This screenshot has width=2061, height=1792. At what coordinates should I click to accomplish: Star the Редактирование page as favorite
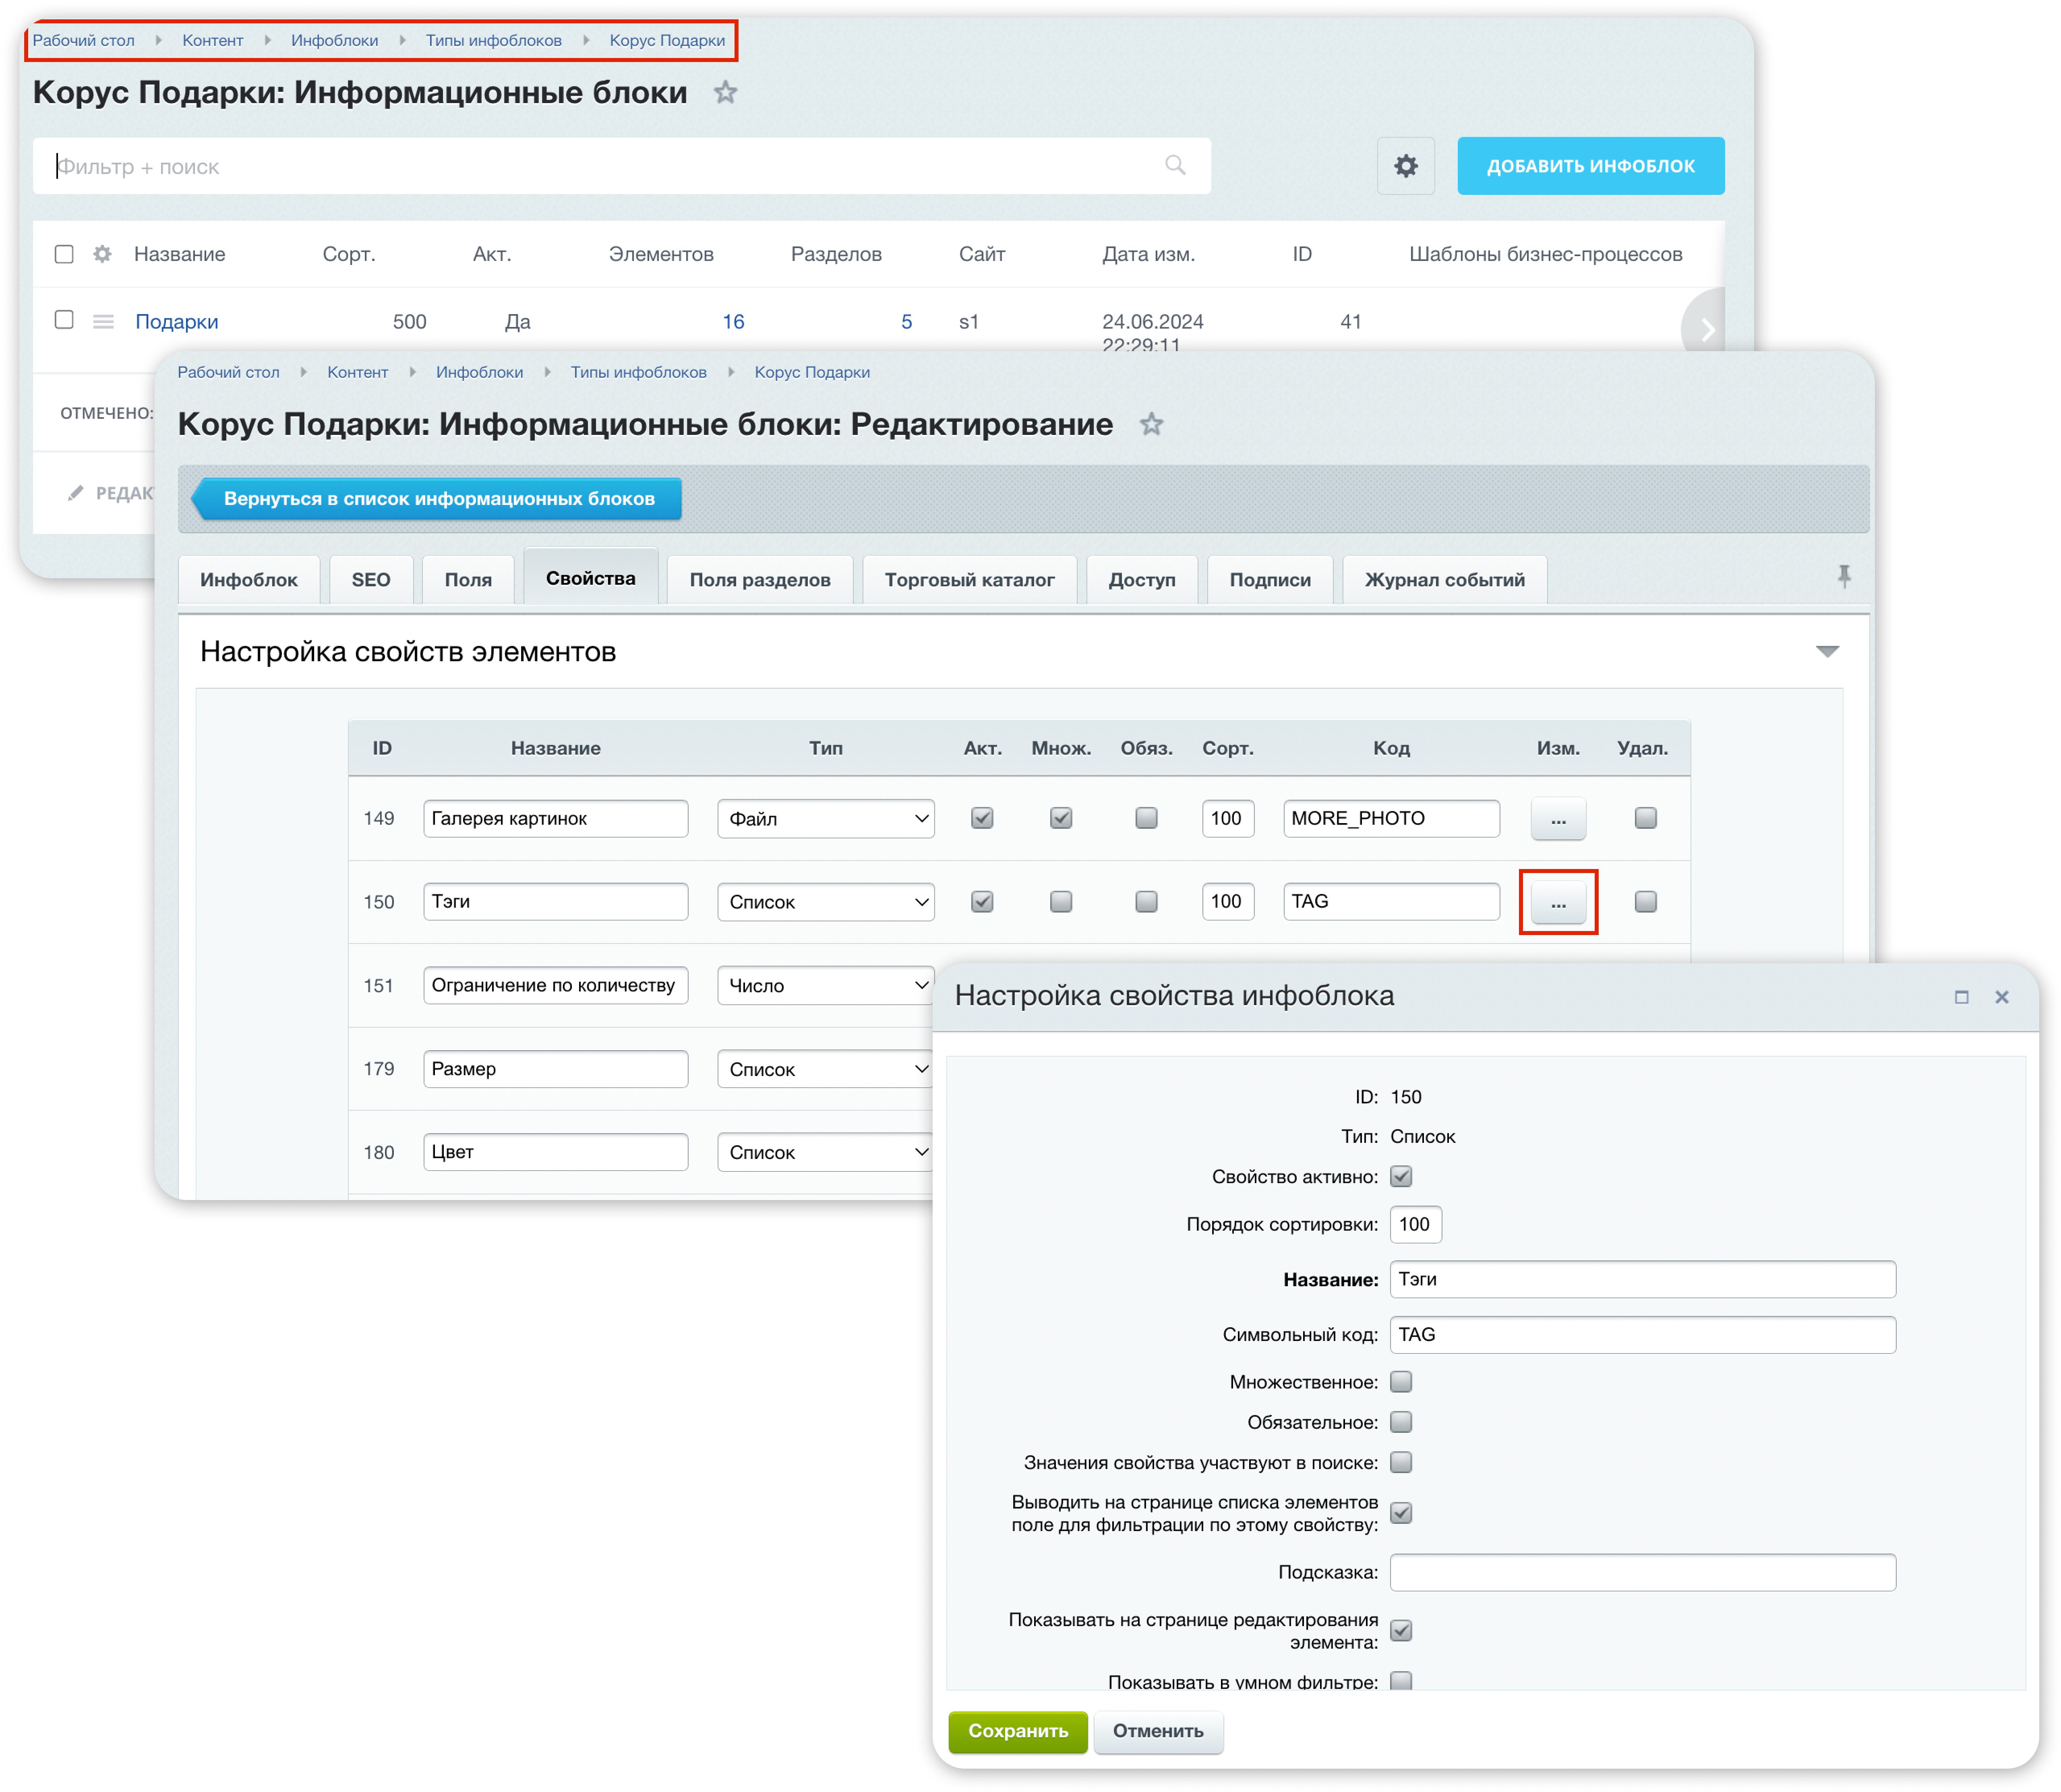1151,425
